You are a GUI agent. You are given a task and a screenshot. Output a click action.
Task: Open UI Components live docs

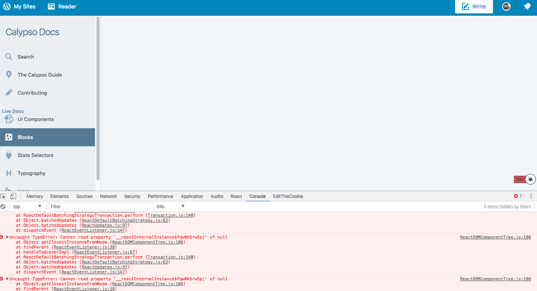[47, 119]
